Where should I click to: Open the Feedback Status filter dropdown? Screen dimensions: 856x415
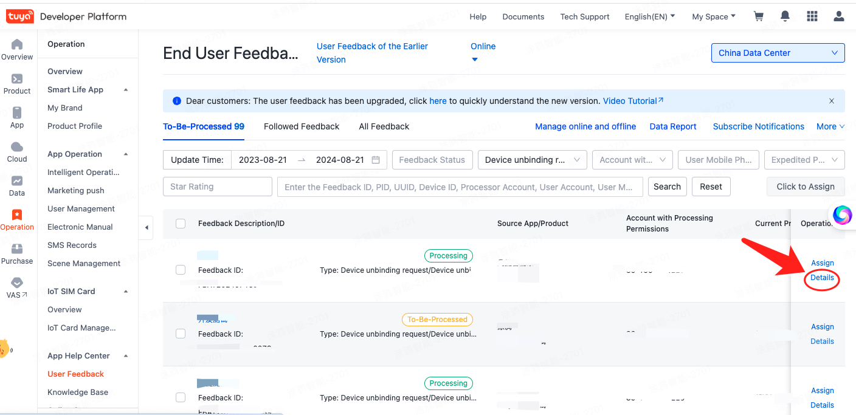pyautogui.click(x=432, y=160)
